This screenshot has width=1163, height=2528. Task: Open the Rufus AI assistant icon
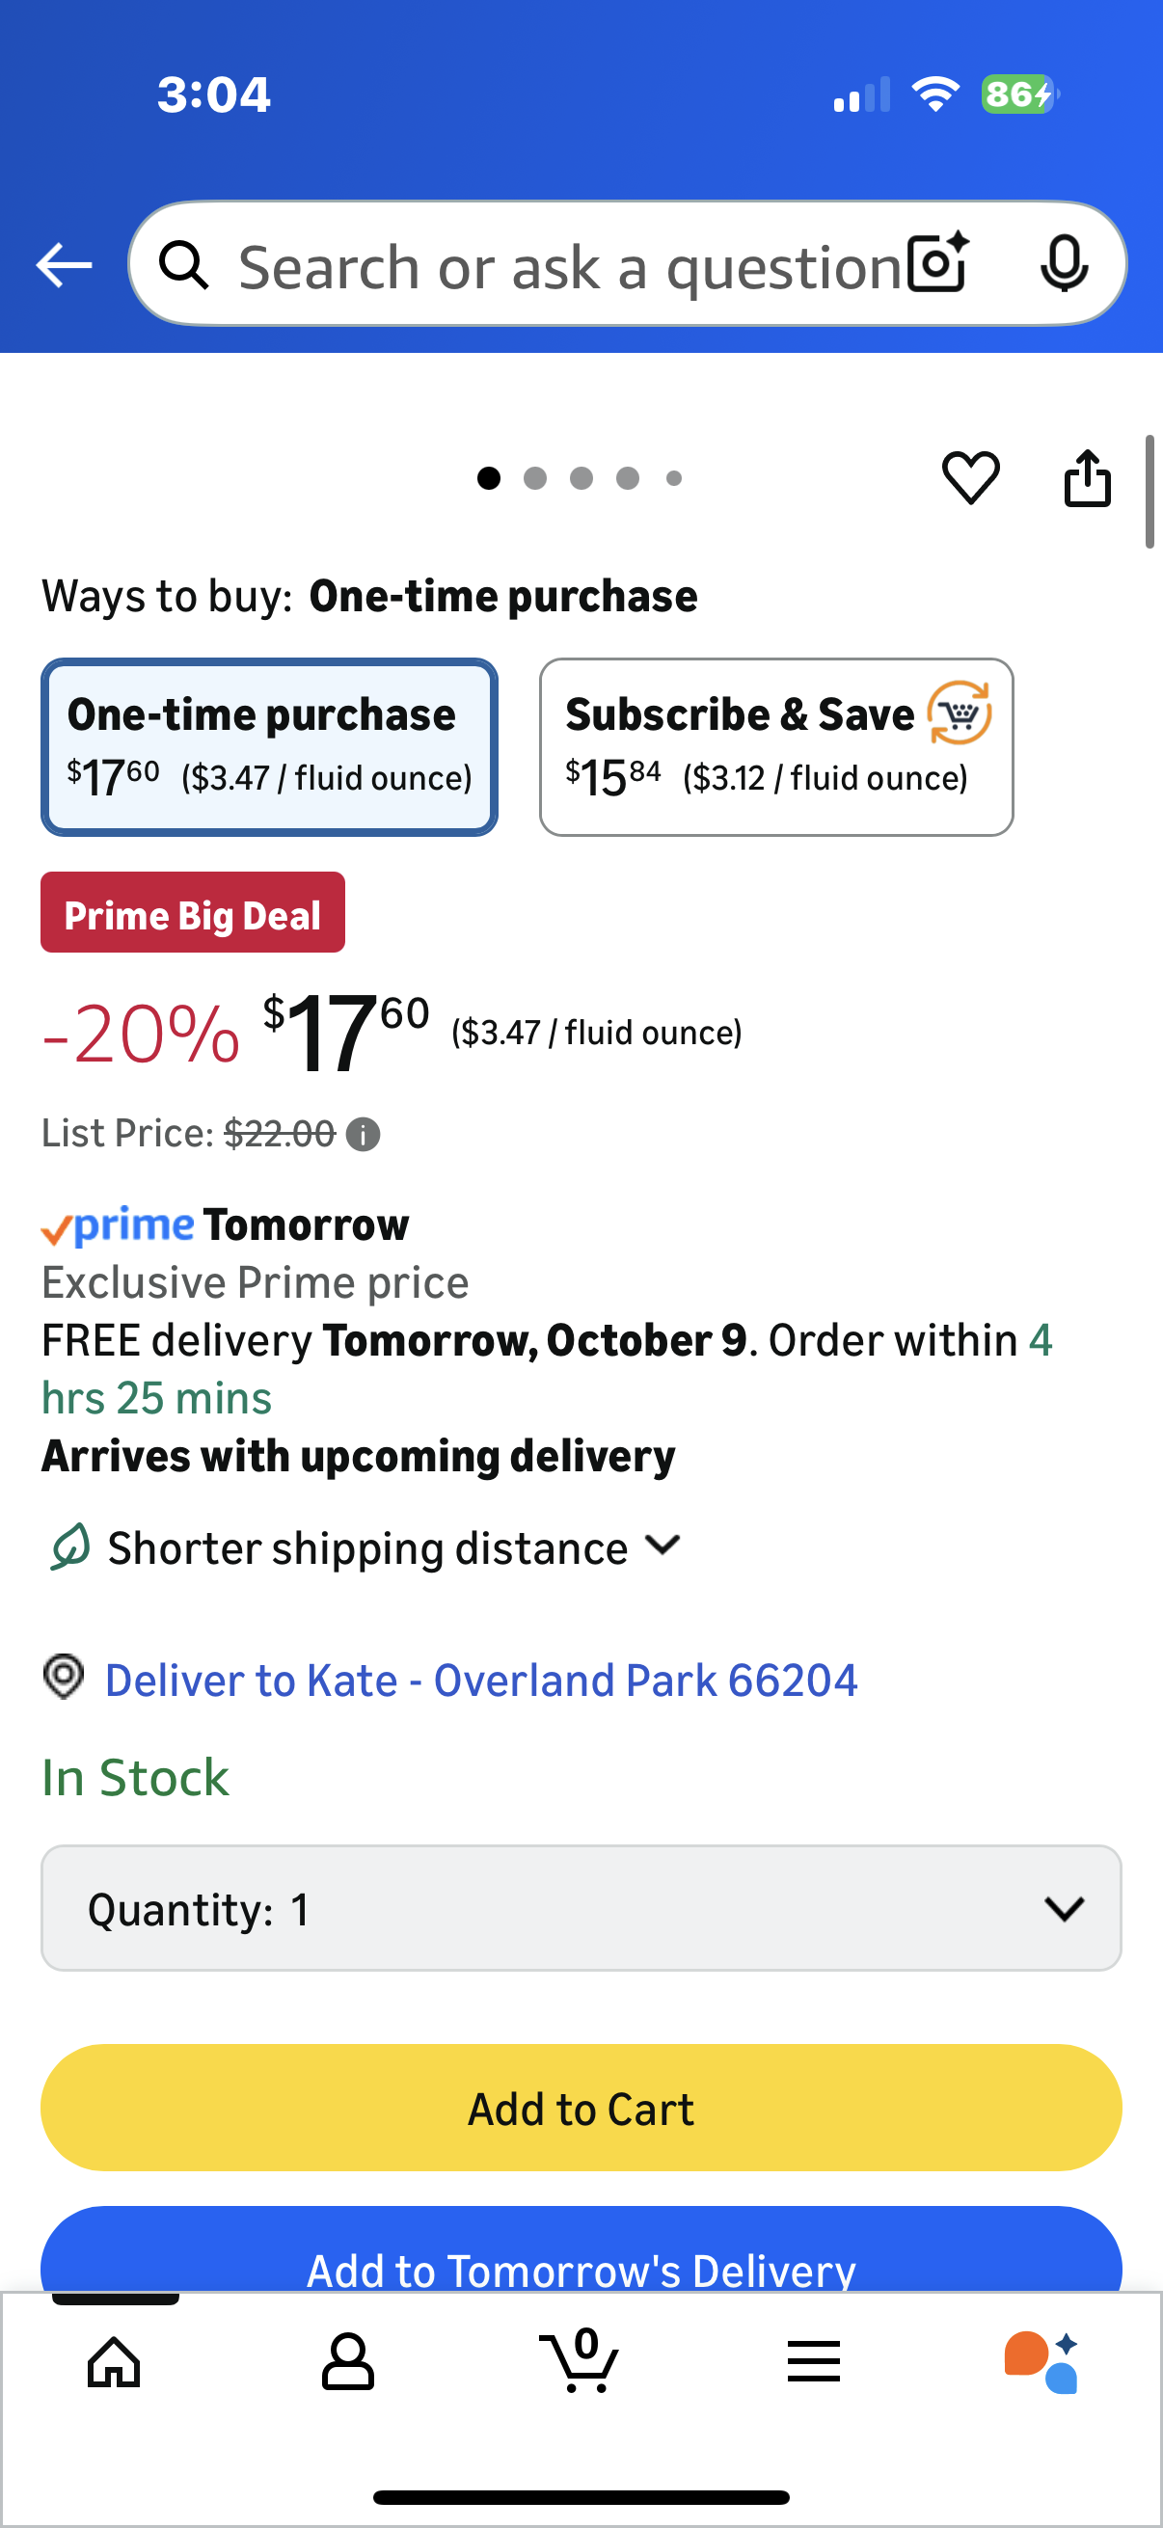click(x=1041, y=2361)
